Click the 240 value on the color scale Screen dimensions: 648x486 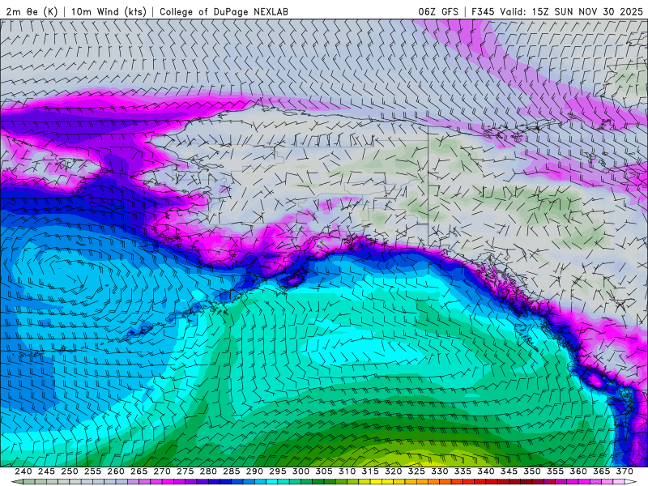click(23, 471)
